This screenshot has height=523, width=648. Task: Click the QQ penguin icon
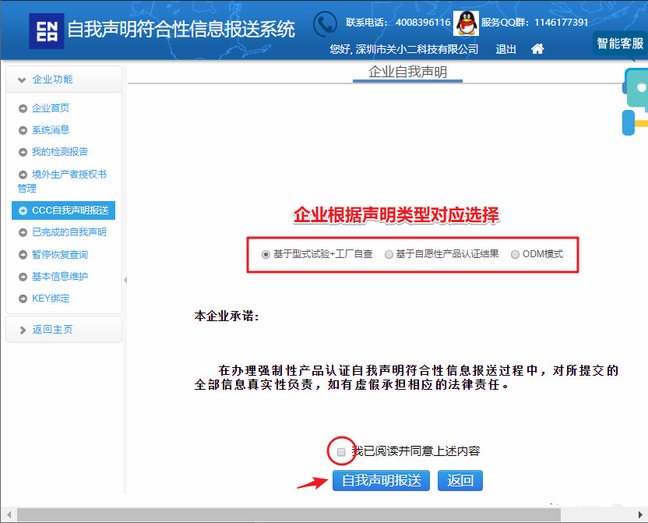(x=466, y=23)
